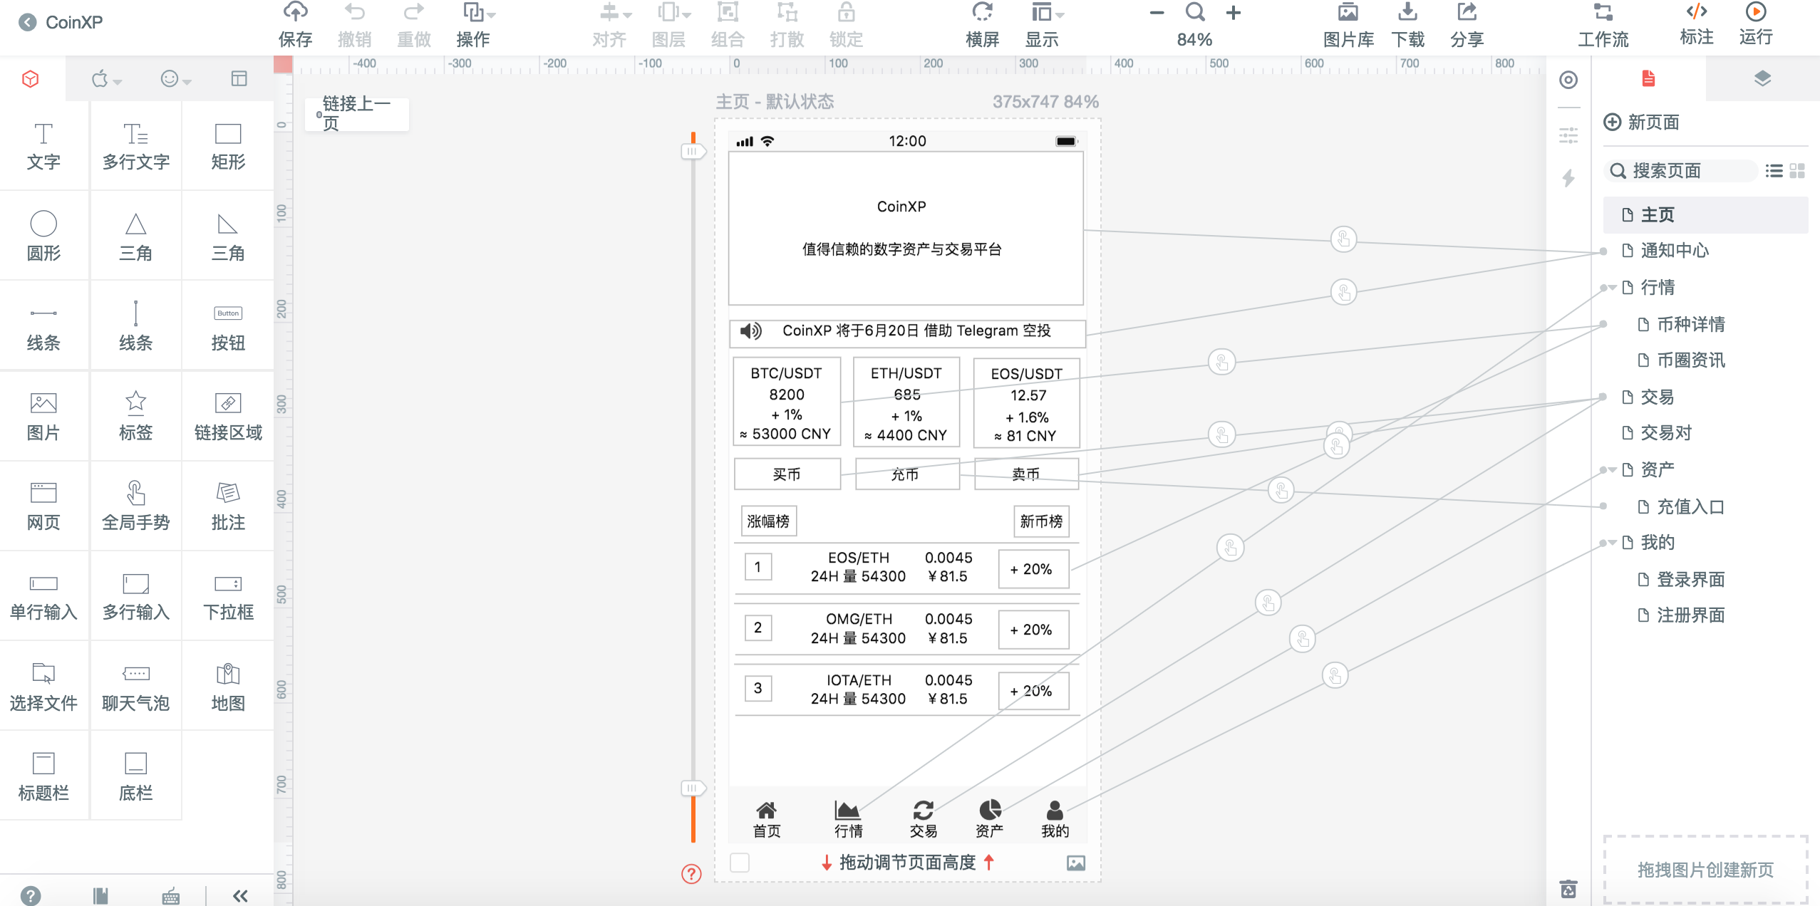Image resolution: width=1820 pixels, height=906 pixels.
Task: Click the 下载 download icon
Action: coord(1407,12)
